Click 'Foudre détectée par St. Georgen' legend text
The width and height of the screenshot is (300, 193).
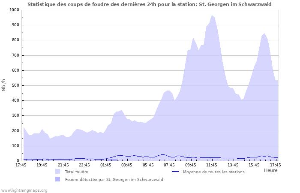(114, 180)
